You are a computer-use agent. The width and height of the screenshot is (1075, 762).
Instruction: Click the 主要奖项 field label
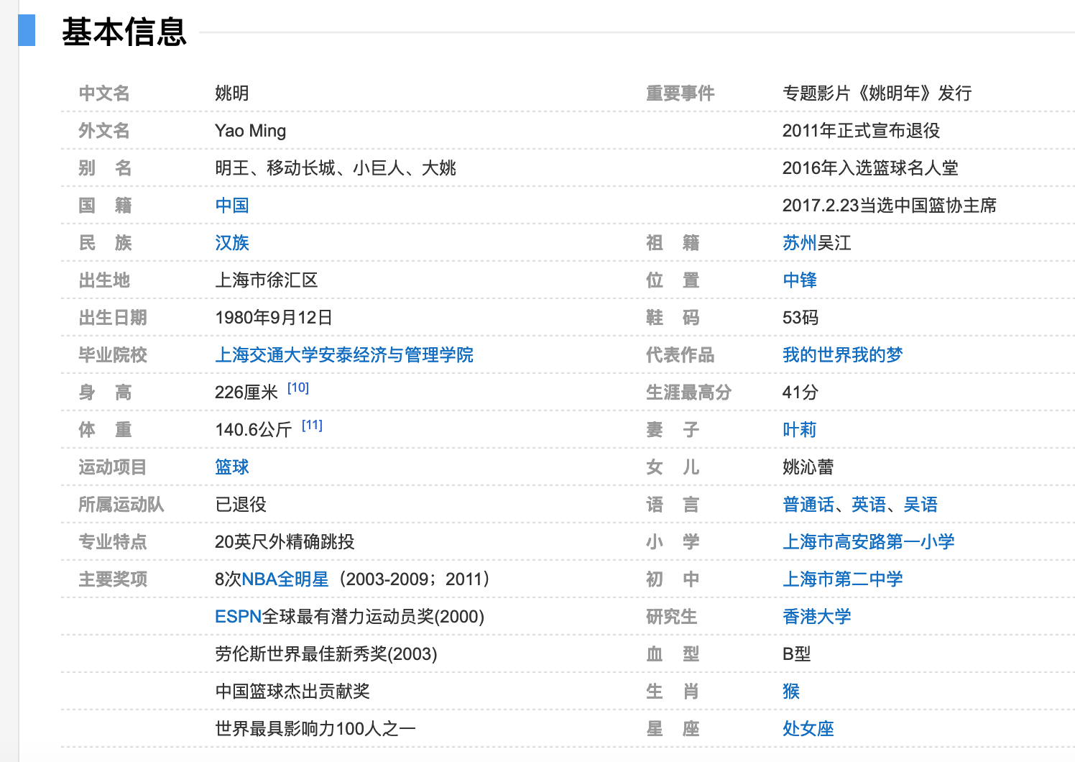tap(113, 579)
